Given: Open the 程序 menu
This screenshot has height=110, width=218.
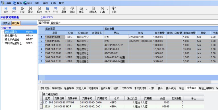Looking at the screenshot, I should 18,3.
